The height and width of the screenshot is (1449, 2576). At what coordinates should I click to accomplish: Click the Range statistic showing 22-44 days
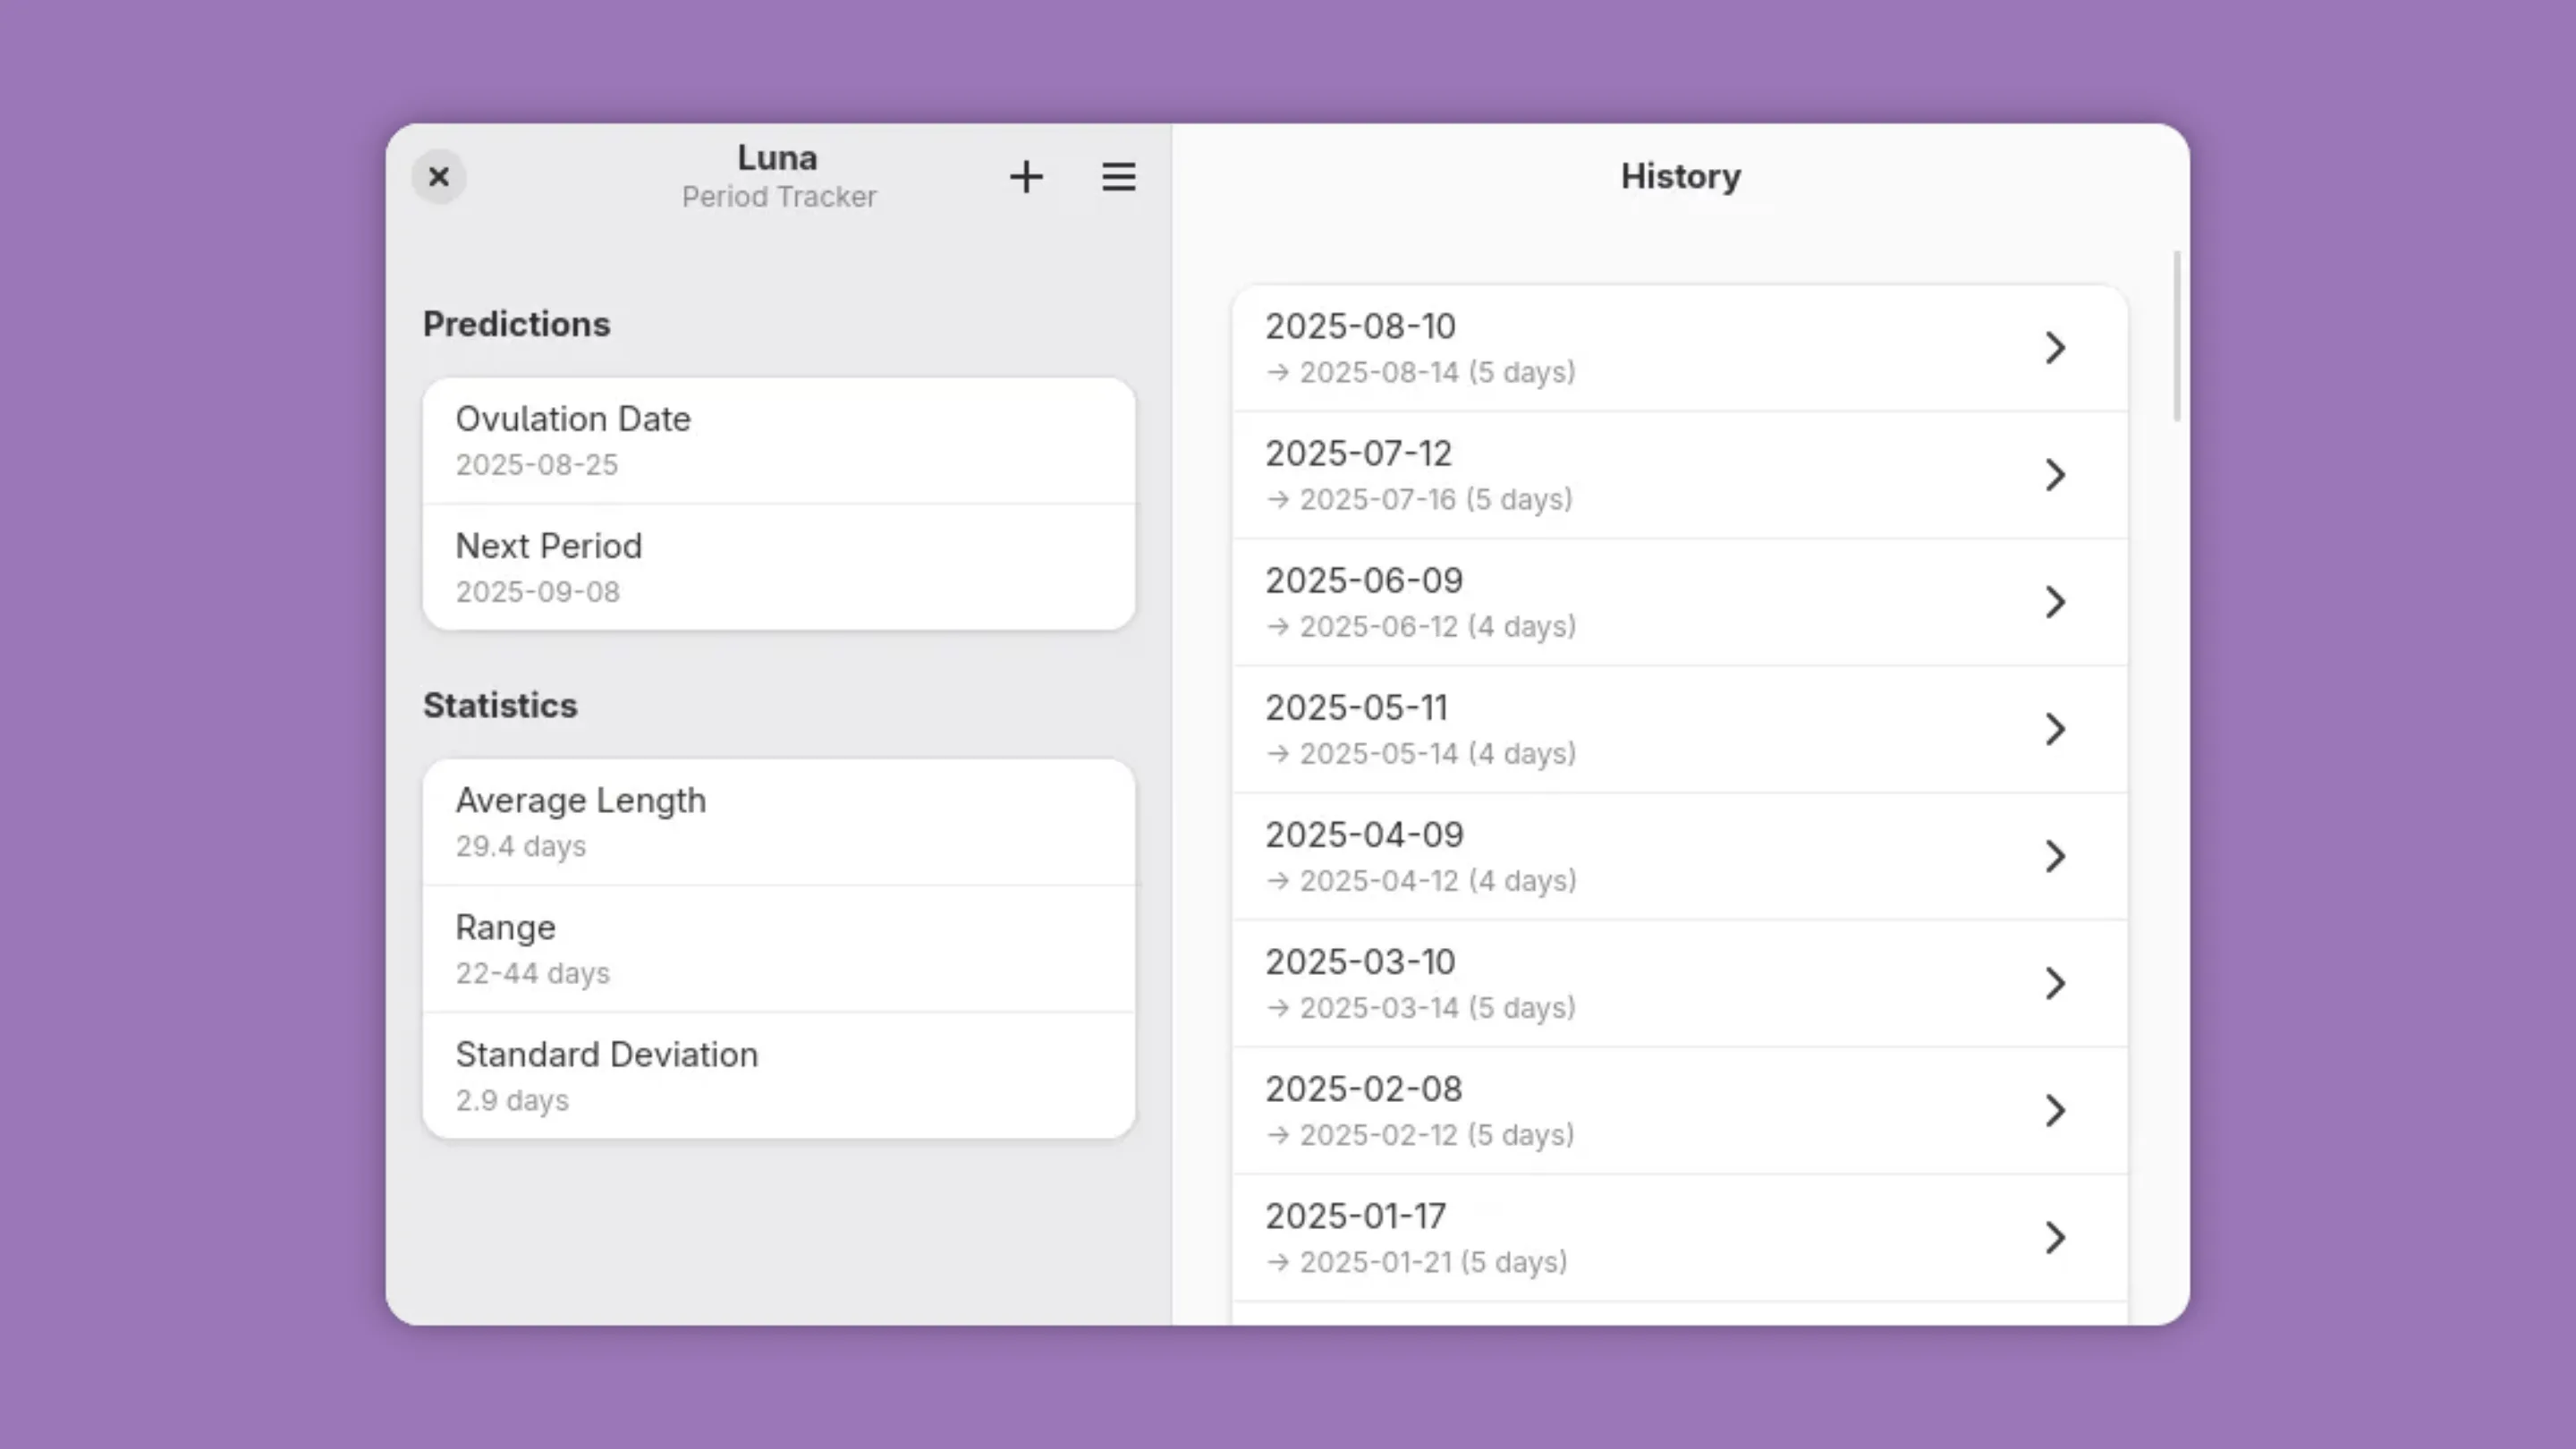[779, 947]
